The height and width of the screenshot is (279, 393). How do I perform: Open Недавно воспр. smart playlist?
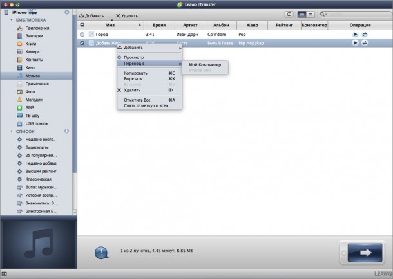40,139
